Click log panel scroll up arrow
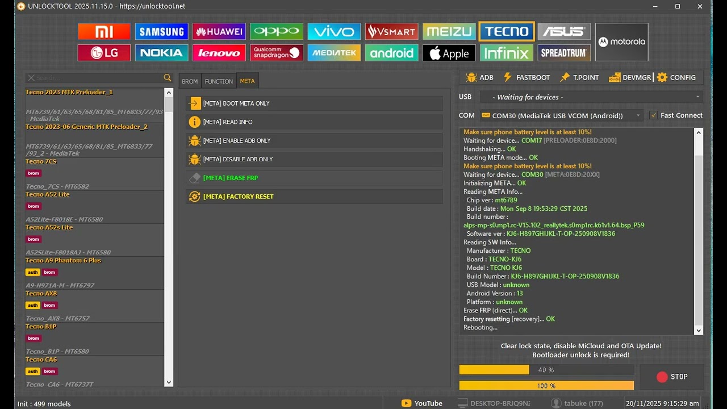The height and width of the screenshot is (409, 727). click(x=699, y=132)
